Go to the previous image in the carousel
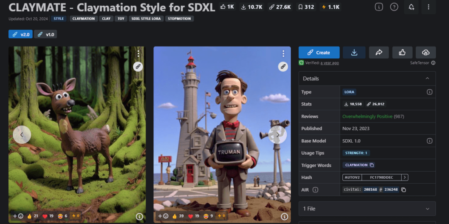This screenshot has height=224, width=449. [x=22, y=135]
